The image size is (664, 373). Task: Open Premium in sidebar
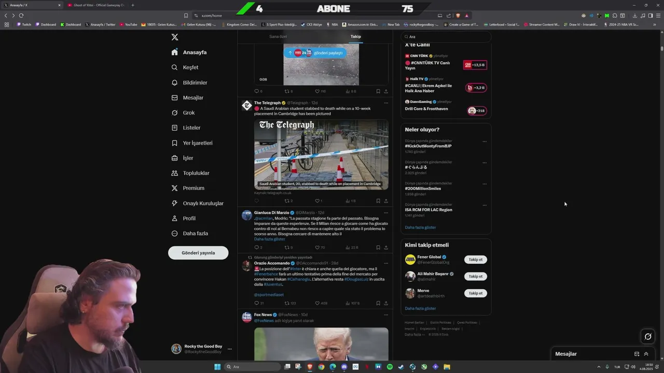coord(188,188)
